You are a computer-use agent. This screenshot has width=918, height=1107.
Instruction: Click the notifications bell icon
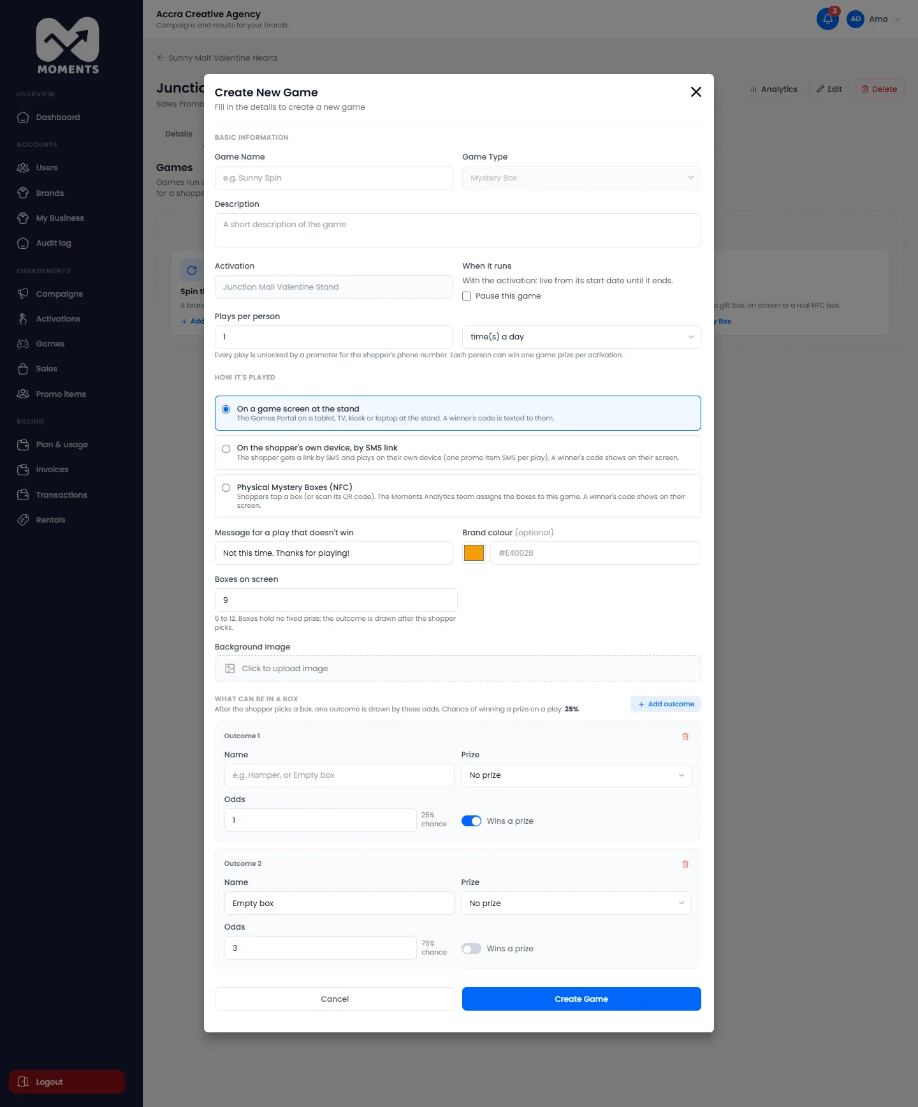click(827, 19)
